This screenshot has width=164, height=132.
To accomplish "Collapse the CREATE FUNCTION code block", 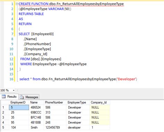I will (17, 4).
